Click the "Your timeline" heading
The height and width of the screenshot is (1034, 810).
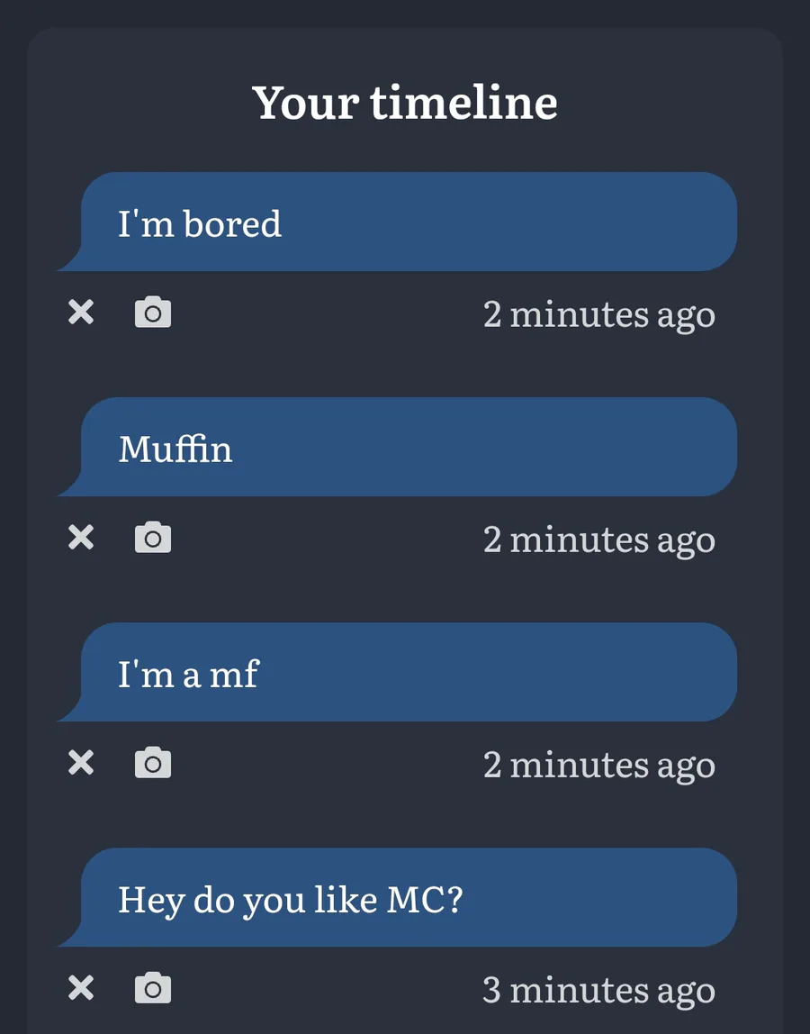click(x=405, y=103)
